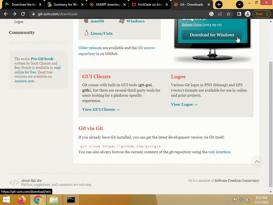273x205 pixels.
Task: Bookmark this page with star icon
Action: coord(228,14)
